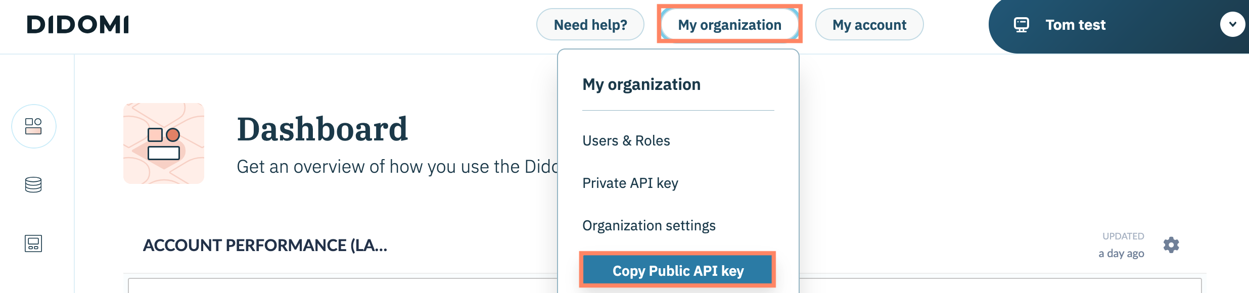Click the Tom test organization name
Viewport: 1249px width, 293px height.
[x=1075, y=25]
